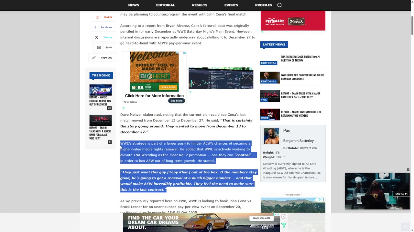The image size is (414, 232).
Task: Open the RESULTS menu
Action: tap(200, 5)
